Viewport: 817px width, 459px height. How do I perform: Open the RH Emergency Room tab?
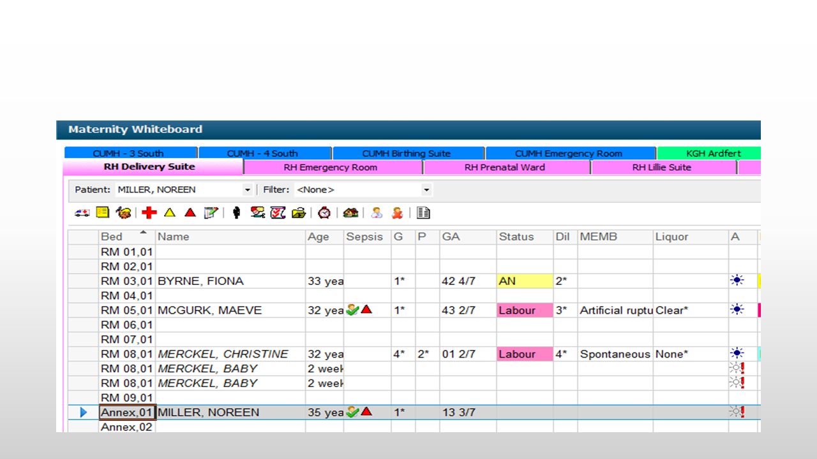[333, 167]
